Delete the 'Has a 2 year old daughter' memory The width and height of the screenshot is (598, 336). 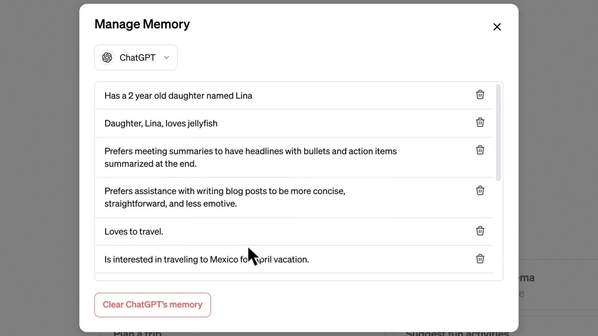(x=480, y=95)
